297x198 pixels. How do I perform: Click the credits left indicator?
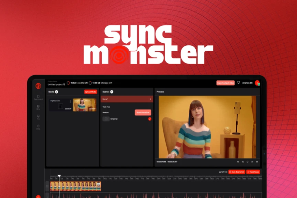coord(77,83)
